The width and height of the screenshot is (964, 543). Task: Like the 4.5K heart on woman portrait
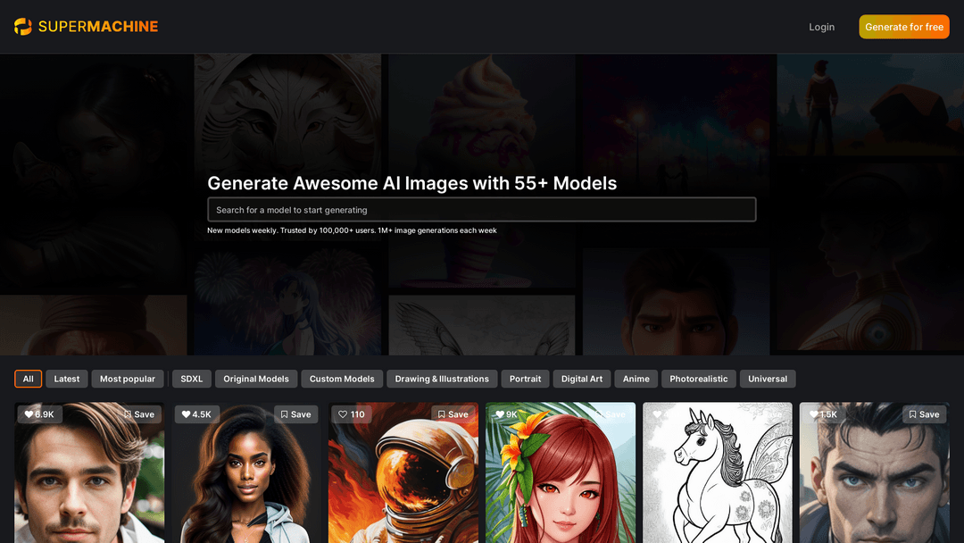coord(196,414)
